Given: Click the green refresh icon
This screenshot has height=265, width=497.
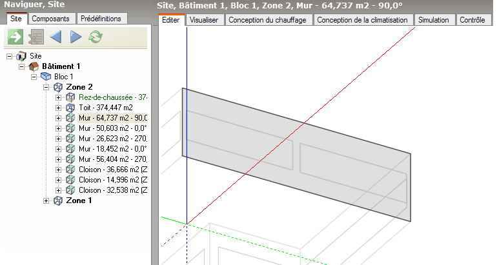Looking at the screenshot, I should tap(96, 37).
